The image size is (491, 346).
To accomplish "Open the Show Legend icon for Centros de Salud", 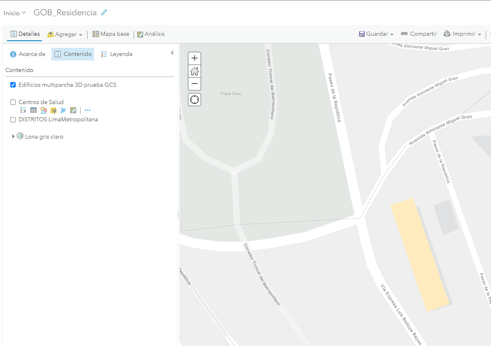I will [23, 110].
